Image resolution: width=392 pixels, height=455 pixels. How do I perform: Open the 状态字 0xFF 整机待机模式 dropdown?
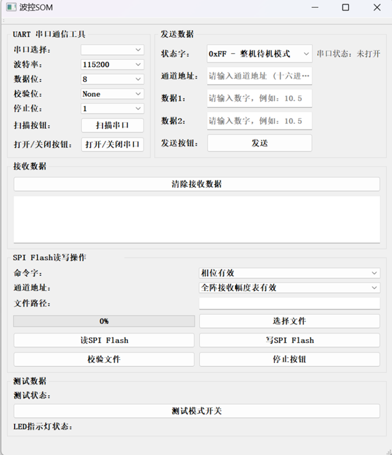(x=259, y=54)
